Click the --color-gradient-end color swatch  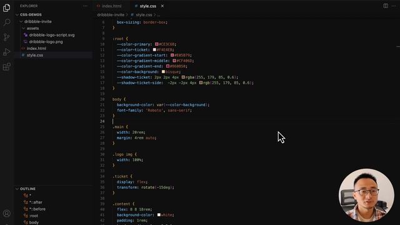coord(167,66)
